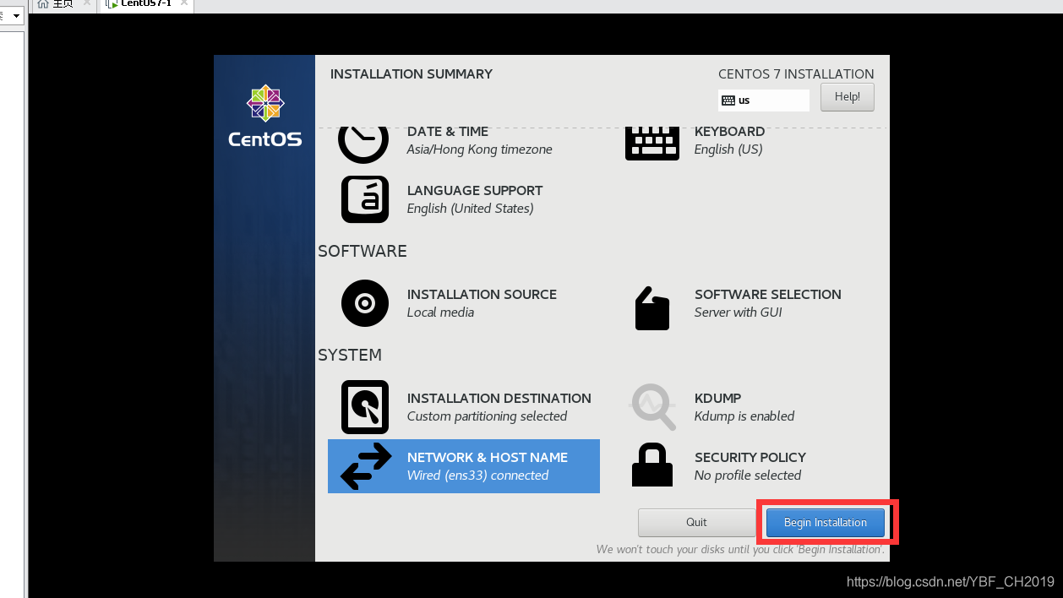Click the Installation Source disc icon

click(365, 303)
